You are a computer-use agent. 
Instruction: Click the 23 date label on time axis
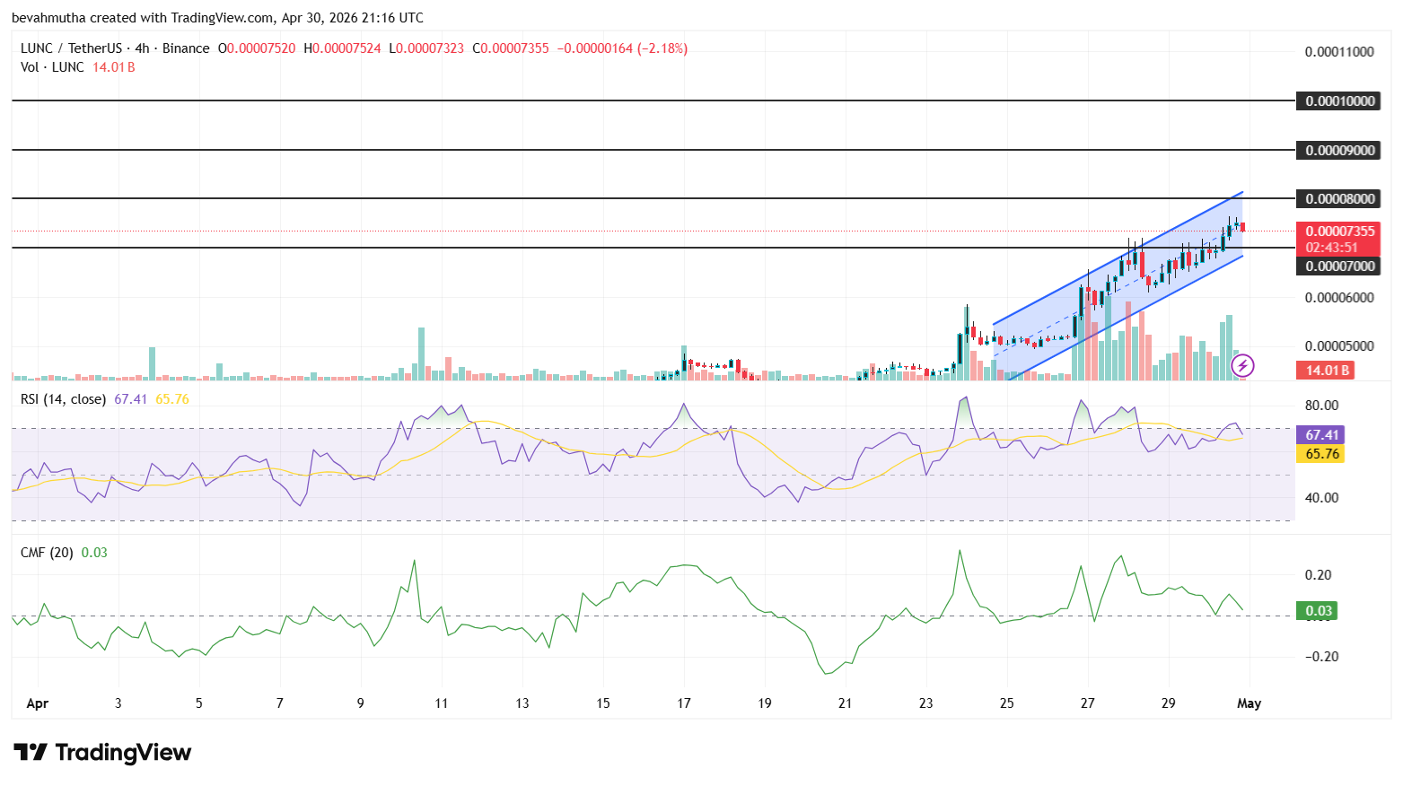[x=926, y=703]
